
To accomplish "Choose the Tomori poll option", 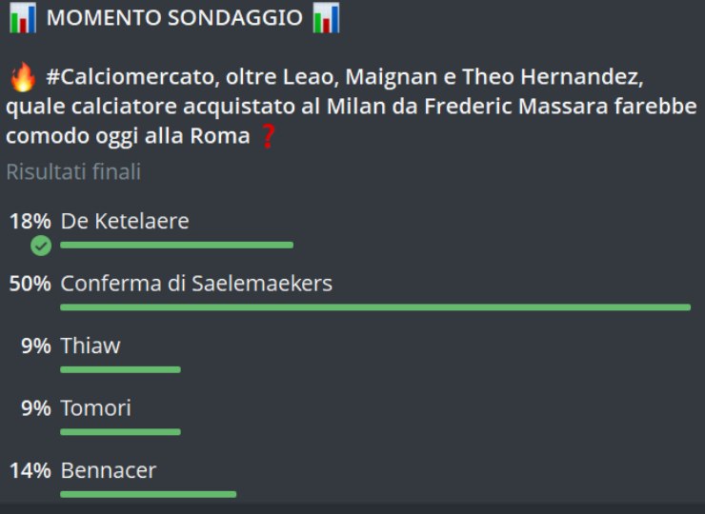I will click(95, 408).
